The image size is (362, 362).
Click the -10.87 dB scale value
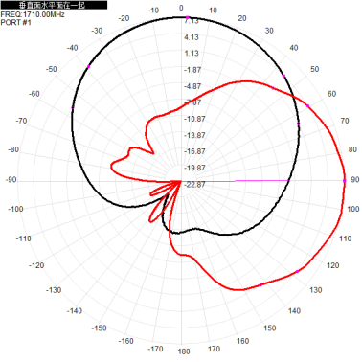[x=194, y=119]
